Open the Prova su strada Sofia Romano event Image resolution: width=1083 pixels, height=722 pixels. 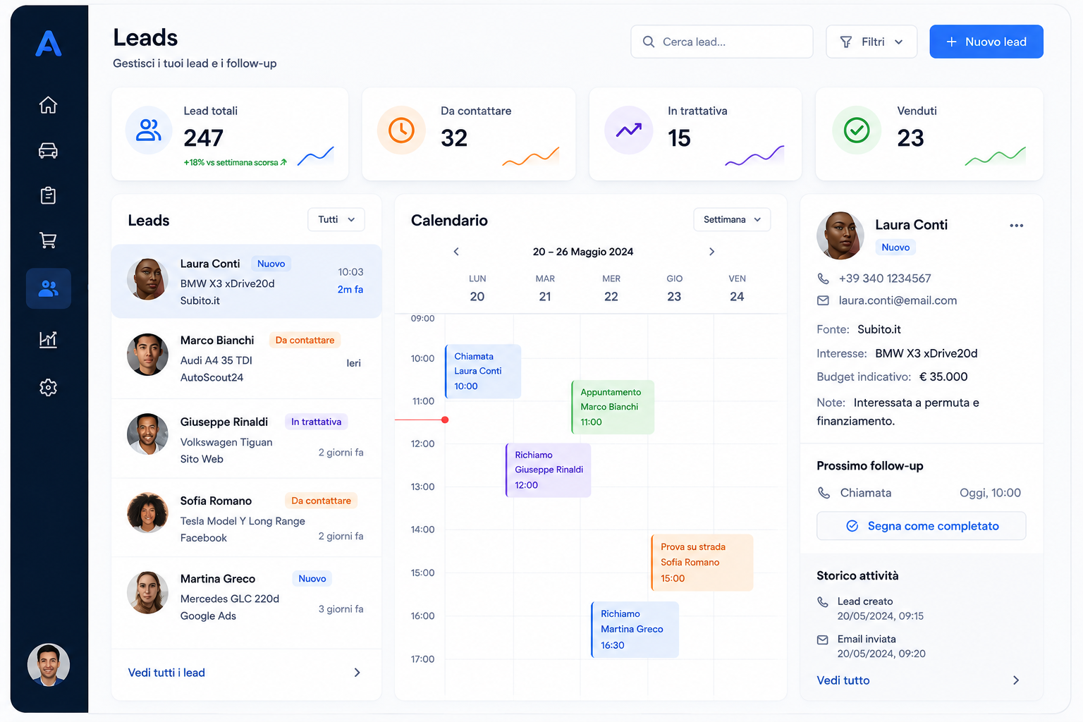pos(702,562)
